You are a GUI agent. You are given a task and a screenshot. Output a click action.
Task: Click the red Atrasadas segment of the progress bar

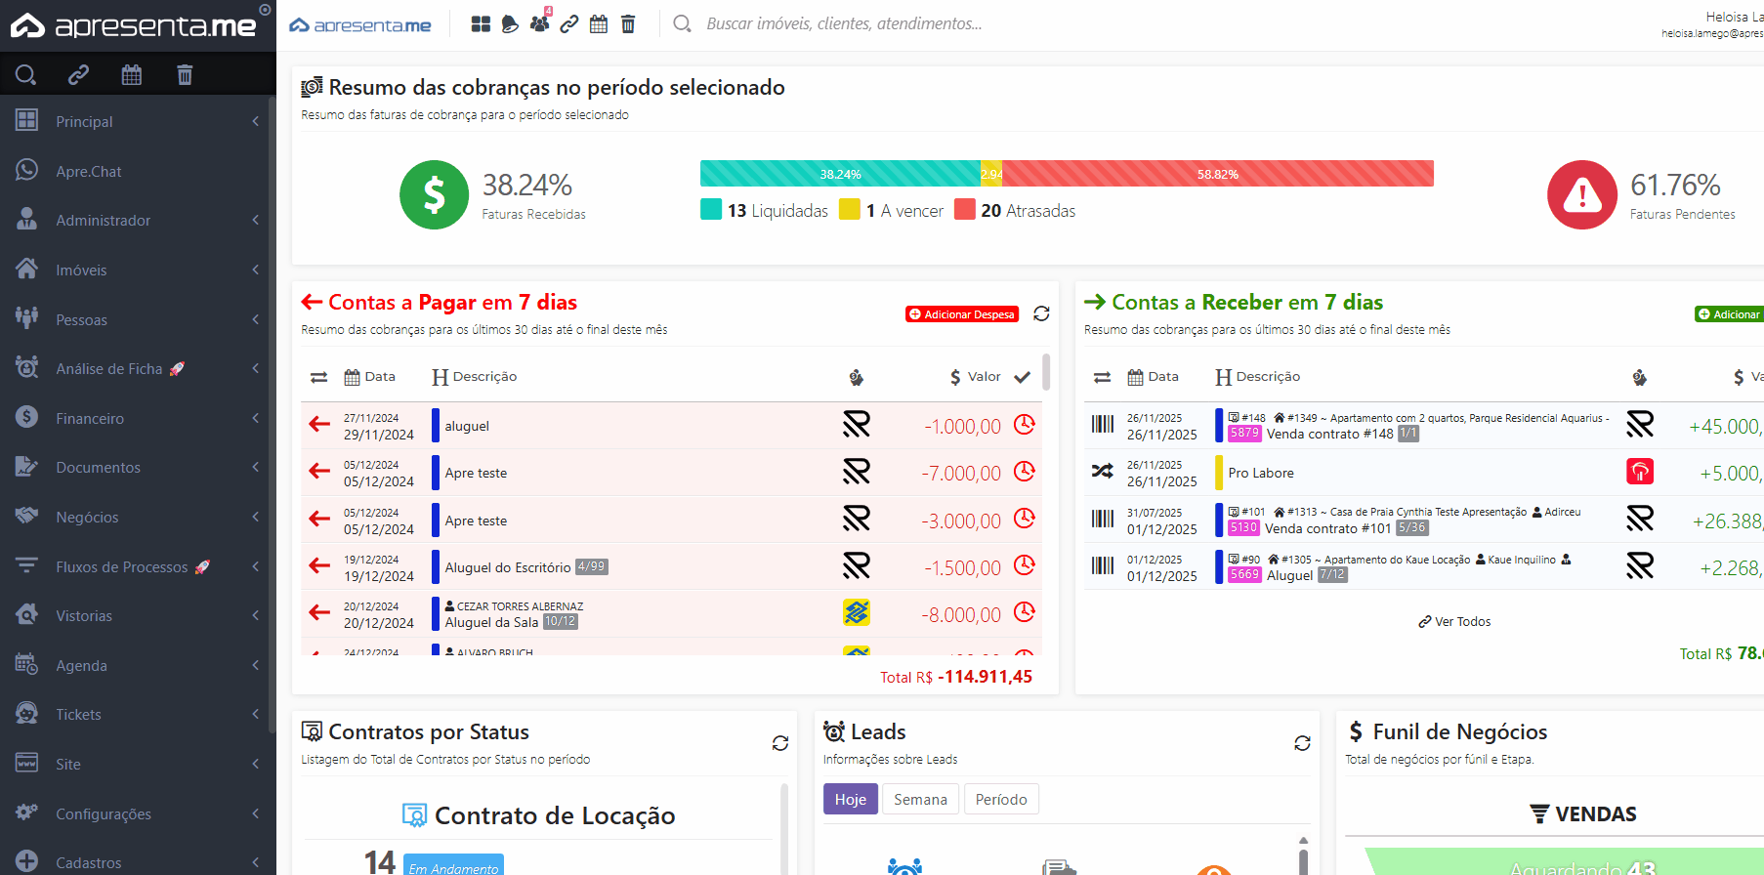[x=1217, y=174]
